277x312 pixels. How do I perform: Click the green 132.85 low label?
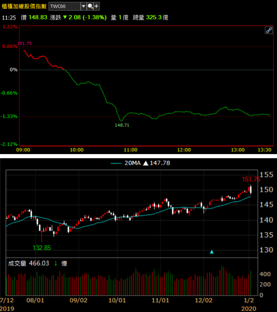coord(42,248)
